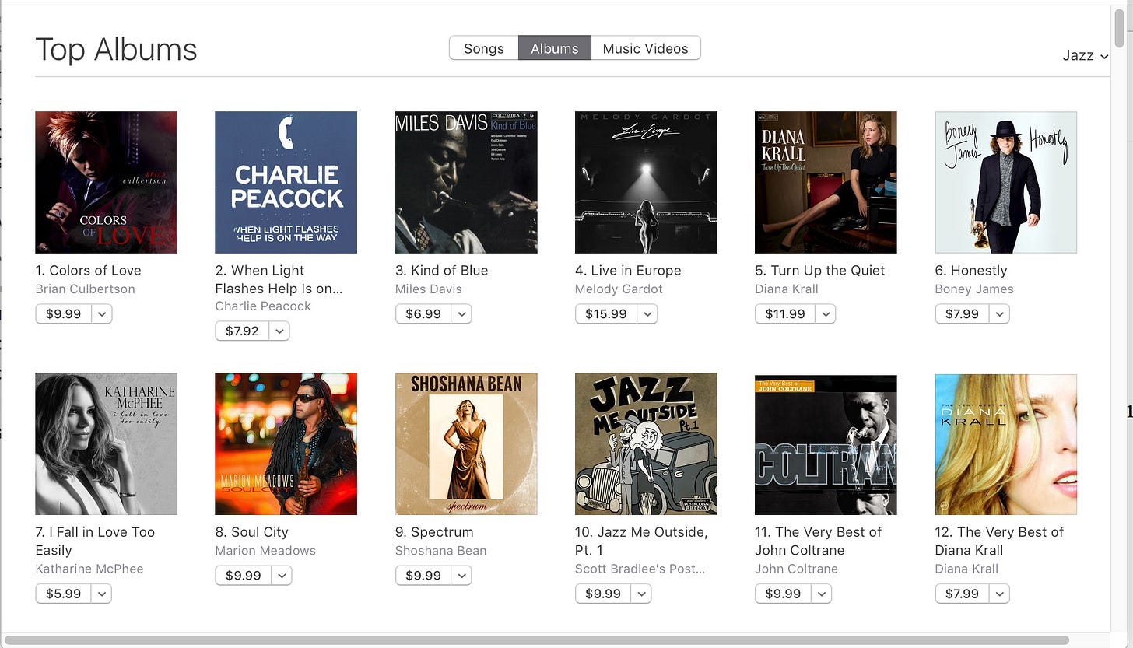Open the Live in Europe album artwork
The height and width of the screenshot is (648, 1133).
click(x=646, y=182)
